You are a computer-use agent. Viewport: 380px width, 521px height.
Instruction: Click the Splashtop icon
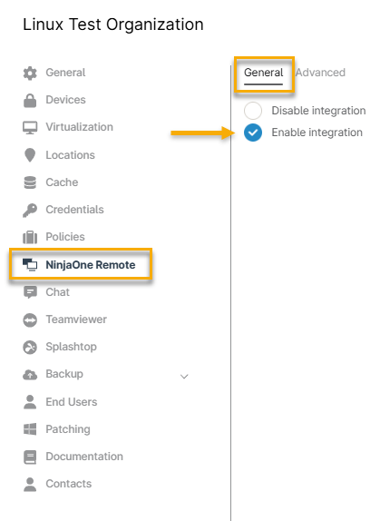30,348
